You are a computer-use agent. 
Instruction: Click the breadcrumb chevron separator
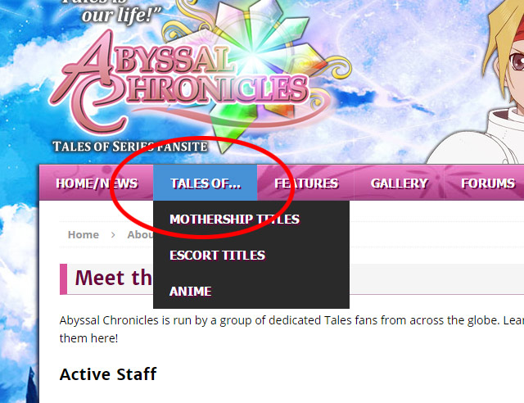pyautogui.click(x=113, y=235)
